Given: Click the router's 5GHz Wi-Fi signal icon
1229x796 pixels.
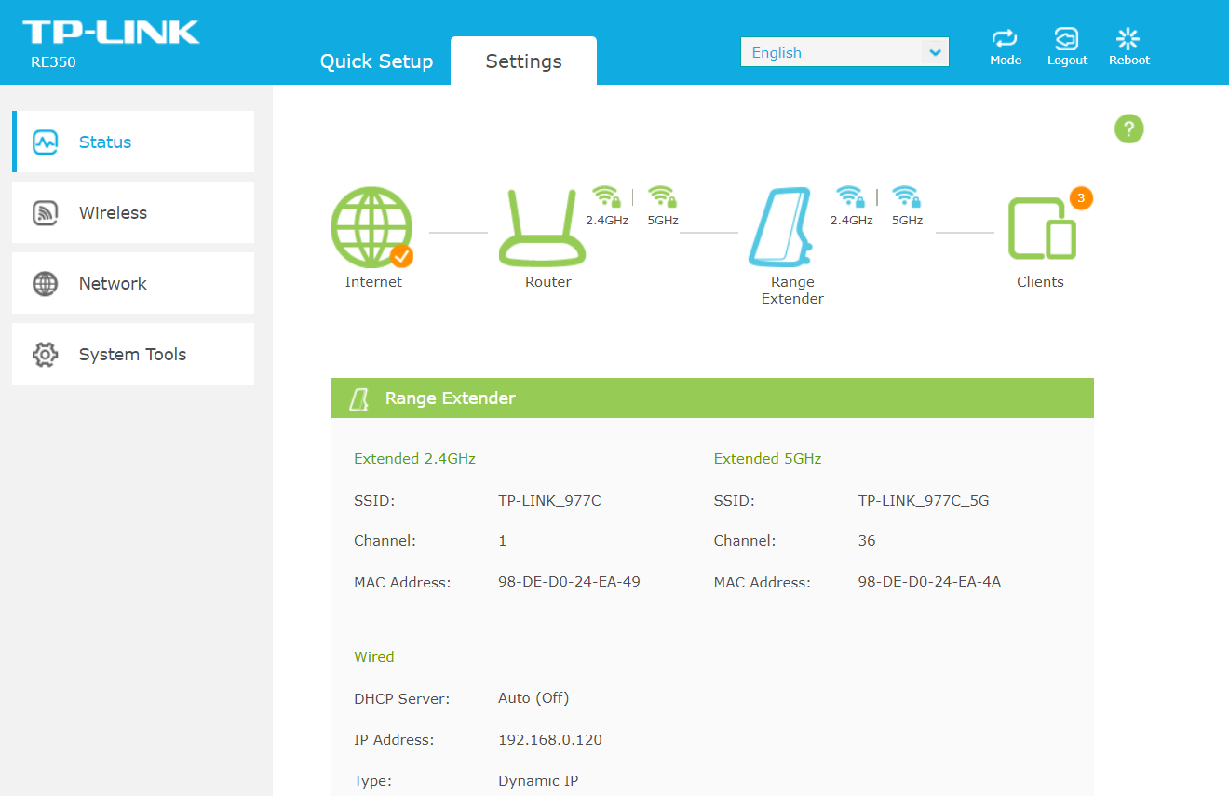Looking at the screenshot, I should point(662,196).
